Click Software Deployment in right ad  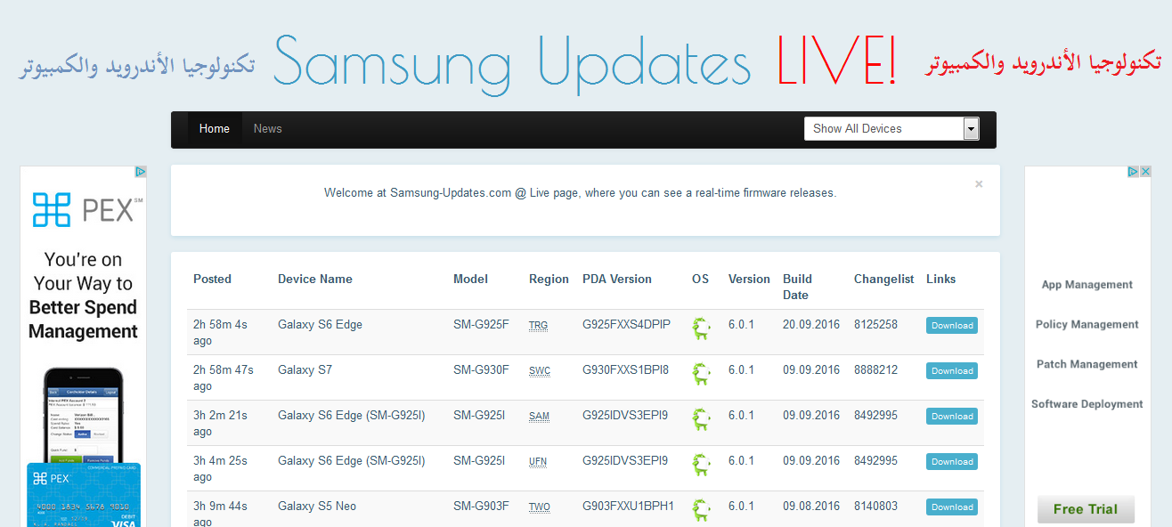click(1087, 404)
